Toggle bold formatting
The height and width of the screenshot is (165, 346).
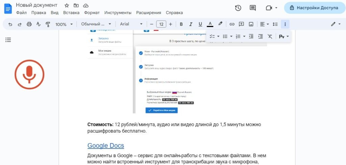pos(181,24)
